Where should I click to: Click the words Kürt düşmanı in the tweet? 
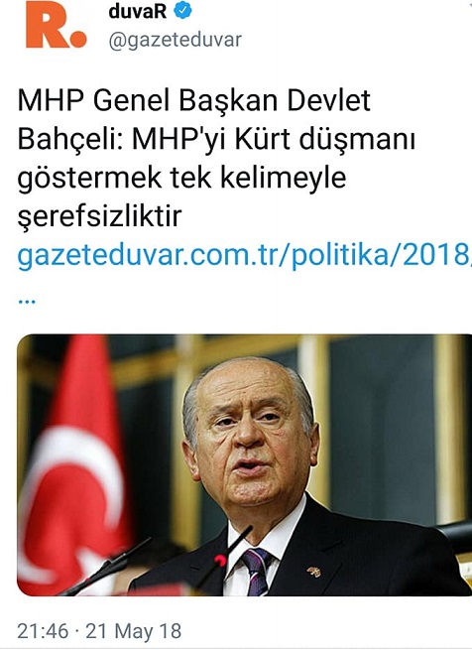coord(325,139)
